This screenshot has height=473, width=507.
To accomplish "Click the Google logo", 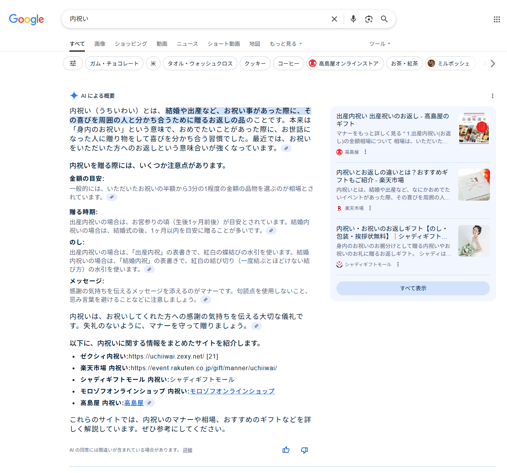I will click(x=26, y=19).
